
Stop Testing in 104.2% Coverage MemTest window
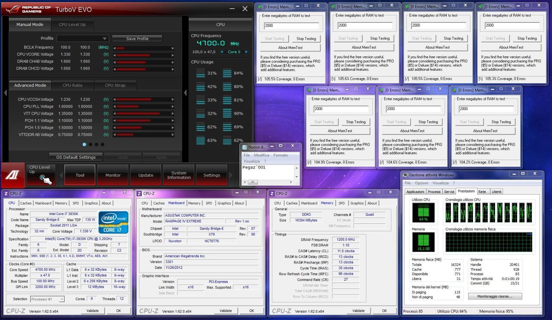click(x=501, y=122)
